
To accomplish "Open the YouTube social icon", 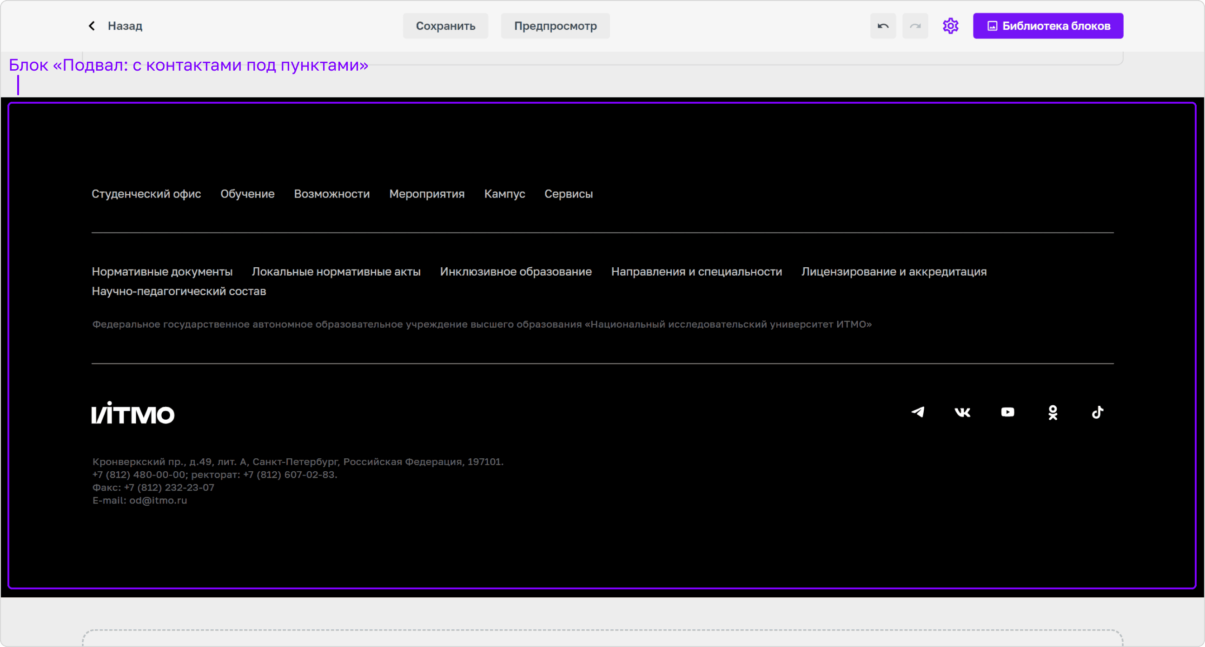I will 1007,412.
